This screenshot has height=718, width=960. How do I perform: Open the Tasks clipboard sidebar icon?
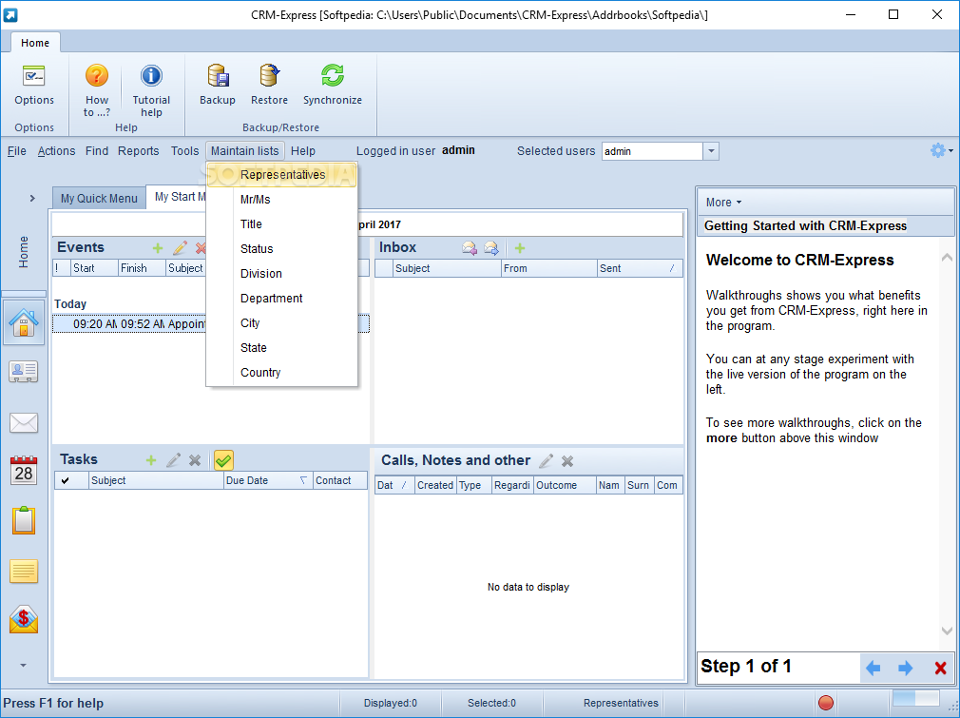click(23, 520)
